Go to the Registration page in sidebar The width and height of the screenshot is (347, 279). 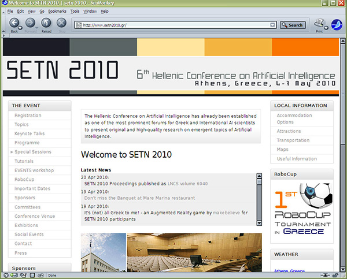(28, 116)
